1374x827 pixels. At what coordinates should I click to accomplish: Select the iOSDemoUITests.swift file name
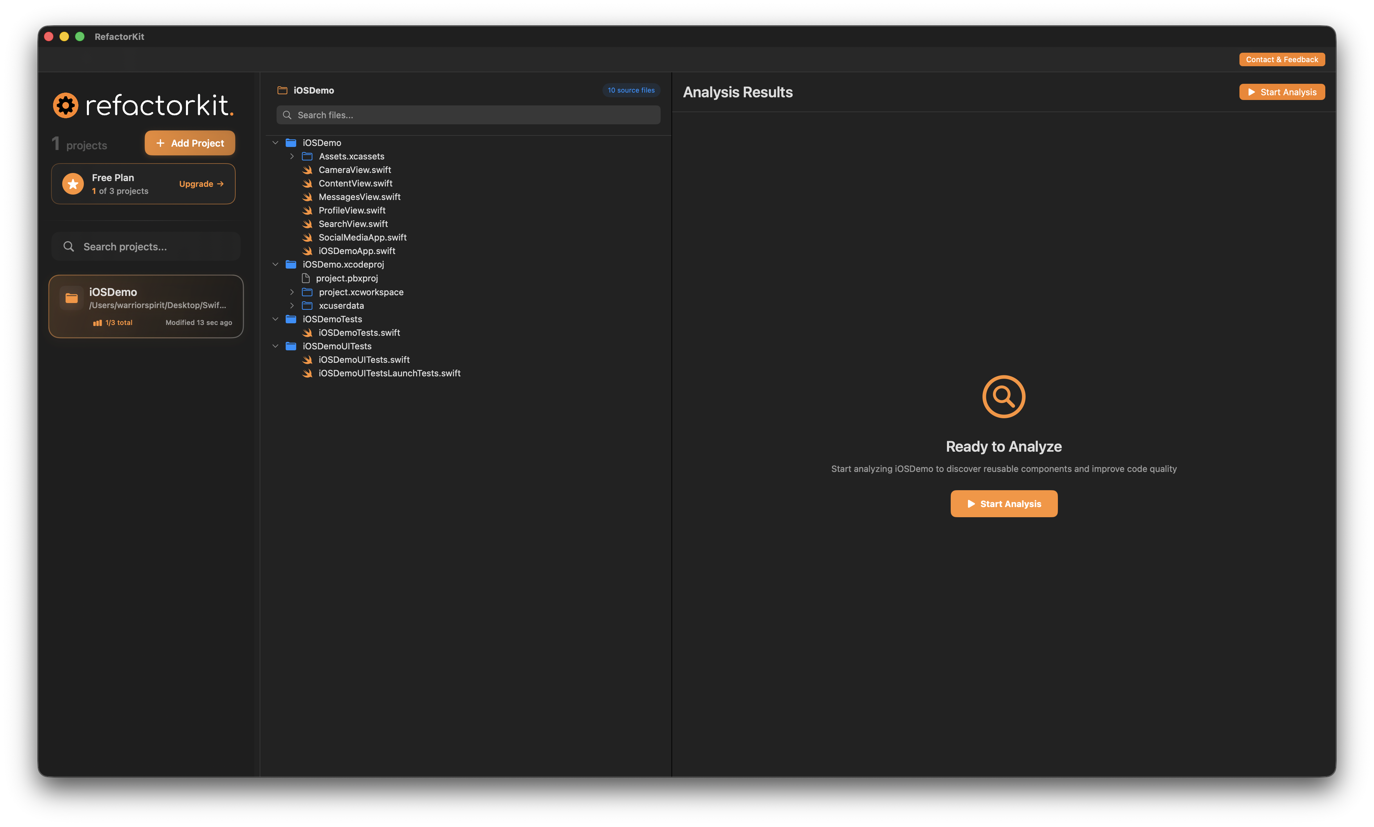(x=364, y=359)
